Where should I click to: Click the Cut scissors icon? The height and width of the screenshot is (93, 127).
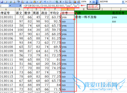(x=27, y=2)
